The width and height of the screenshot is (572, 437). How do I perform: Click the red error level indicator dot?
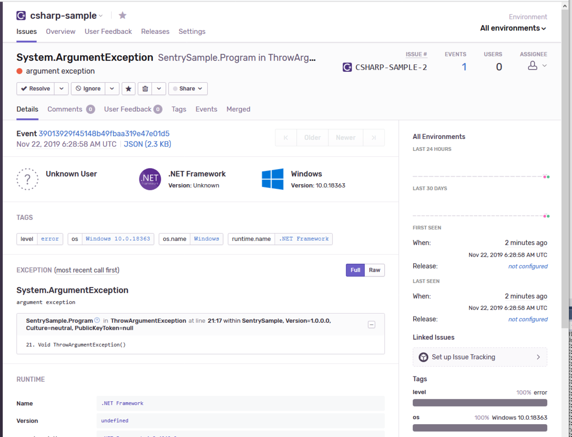pos(20,71)
